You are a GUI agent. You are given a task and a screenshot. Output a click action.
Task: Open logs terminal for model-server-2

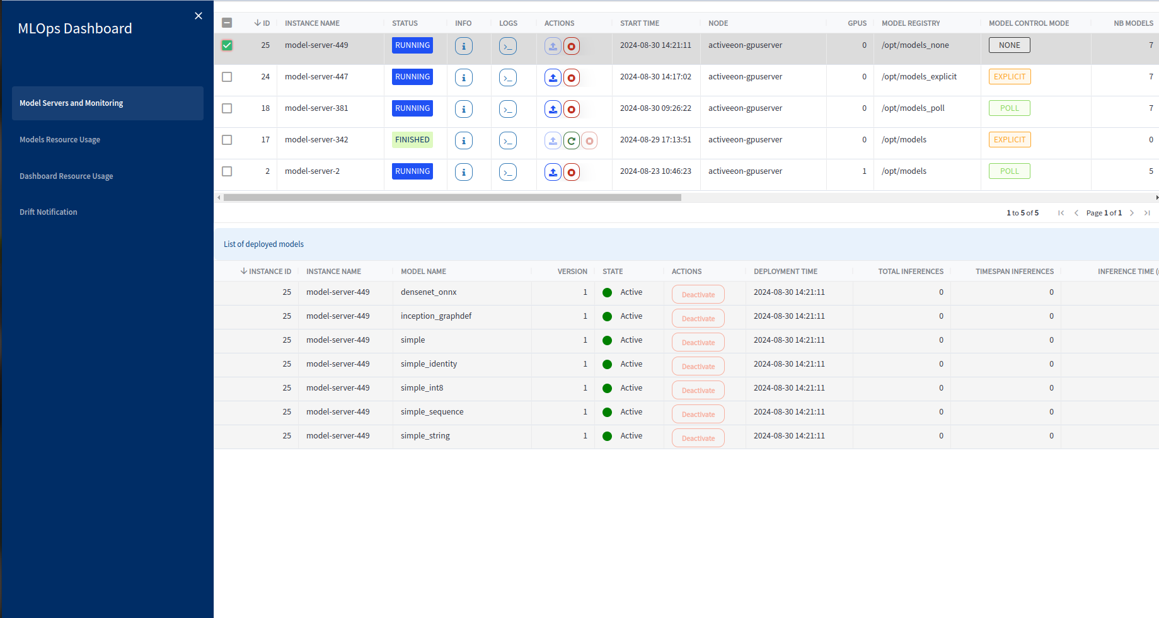(508, 172)
